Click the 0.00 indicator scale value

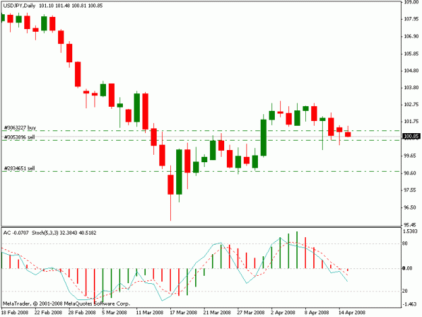[x=407, y=268]
